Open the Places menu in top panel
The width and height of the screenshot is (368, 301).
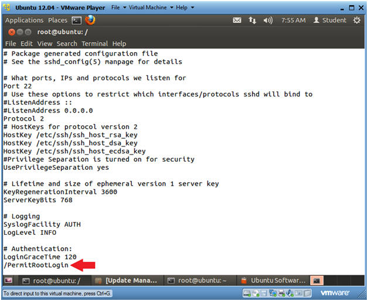click(58, 20)
